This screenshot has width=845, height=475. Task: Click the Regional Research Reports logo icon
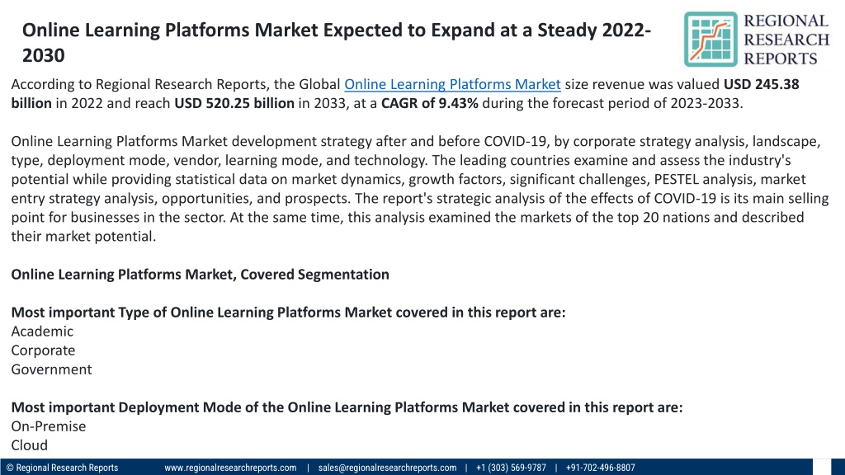pos(710,40)
